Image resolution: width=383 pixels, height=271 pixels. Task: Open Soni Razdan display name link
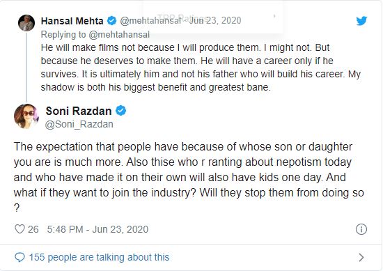(79, 111)
